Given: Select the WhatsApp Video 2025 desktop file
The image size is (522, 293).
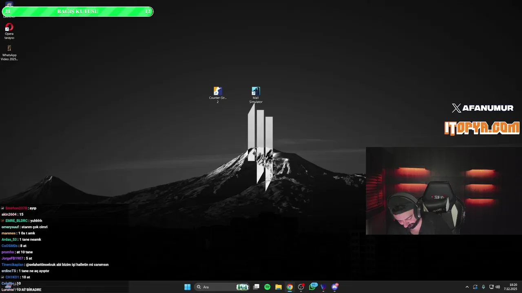Looking at the screenshot, I should [9, 52].
